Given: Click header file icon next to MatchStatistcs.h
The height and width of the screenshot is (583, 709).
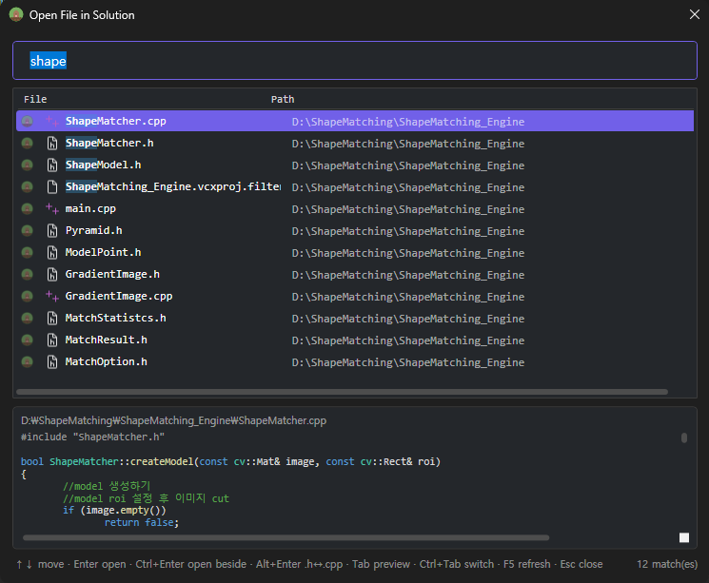Looking at the screenshot, I should pos(52,319).
